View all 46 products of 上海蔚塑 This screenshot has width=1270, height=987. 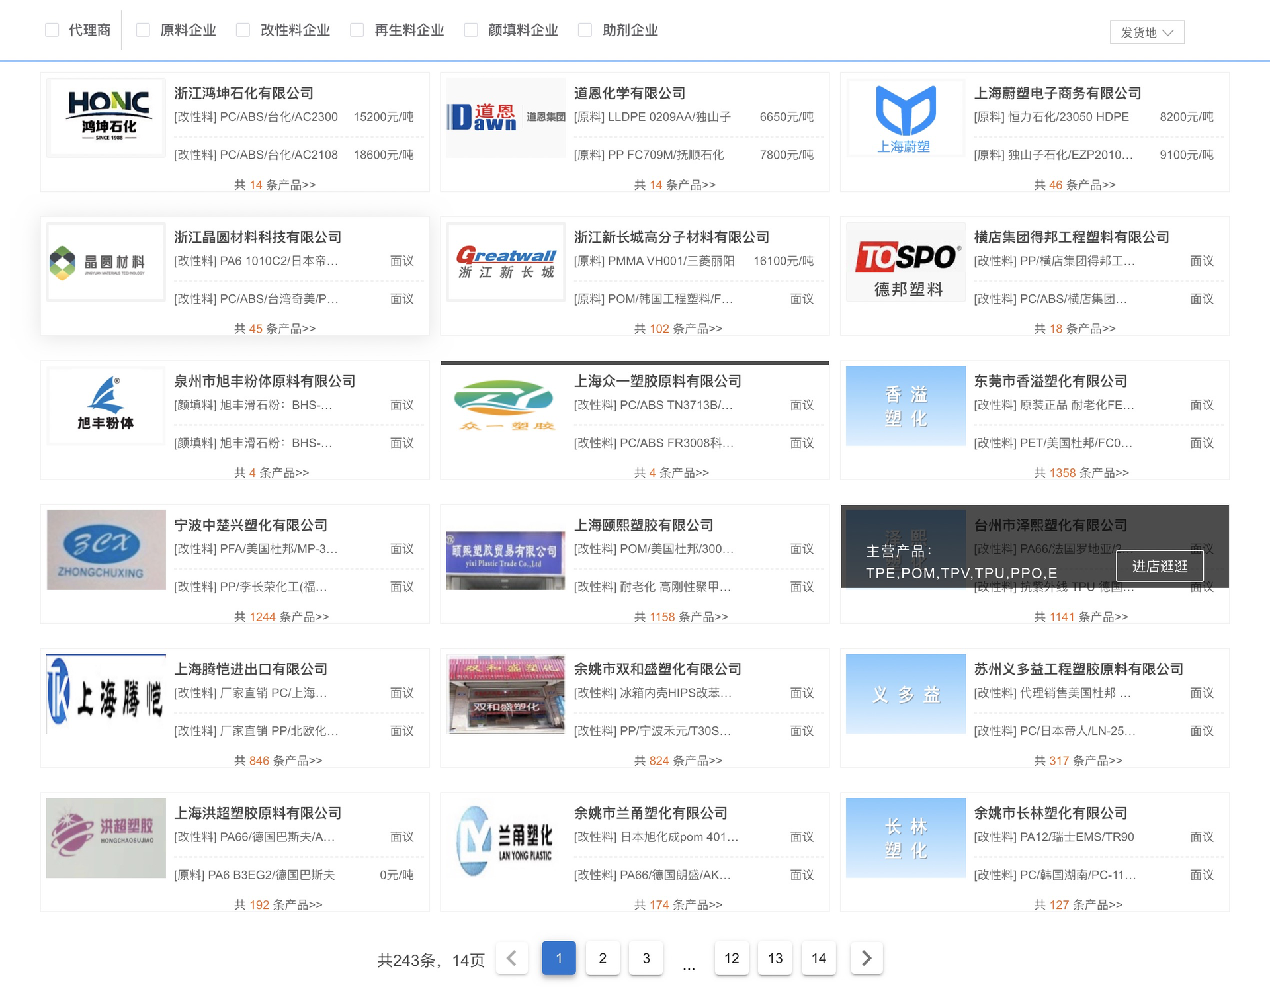(x=1074, y=185)
